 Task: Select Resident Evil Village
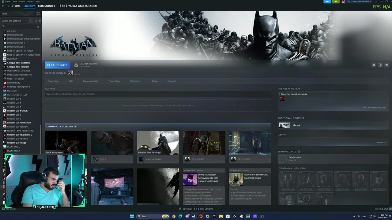coord(17,143)
